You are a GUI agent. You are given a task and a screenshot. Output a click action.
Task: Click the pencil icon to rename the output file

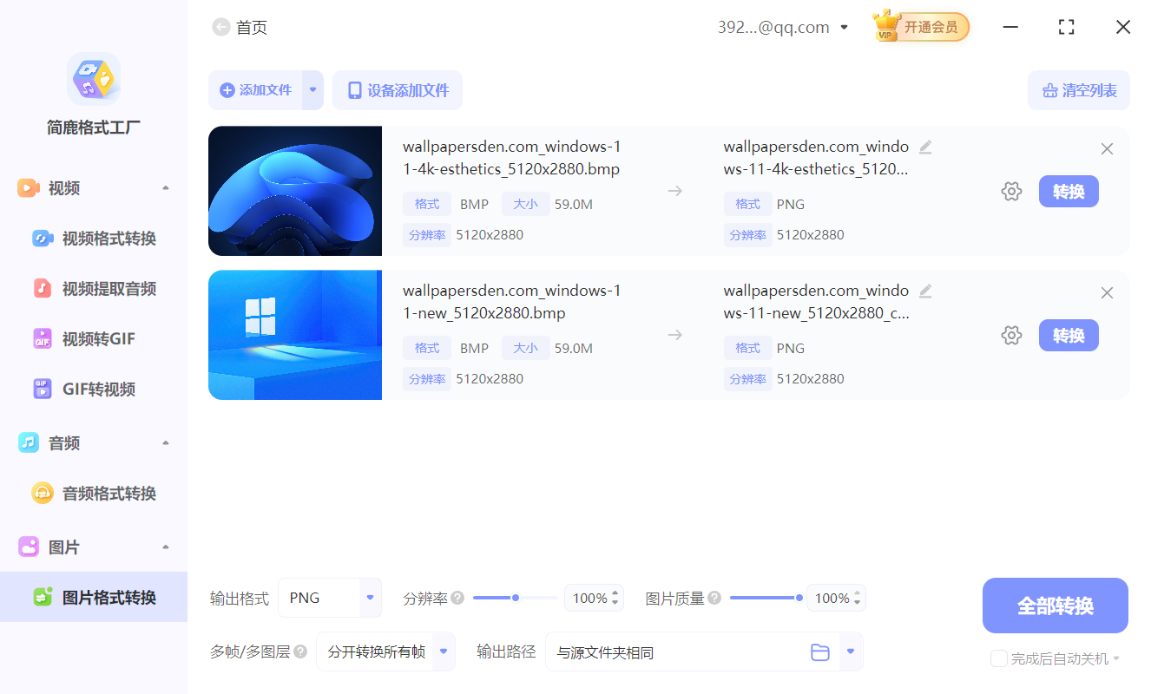point(925,147)
